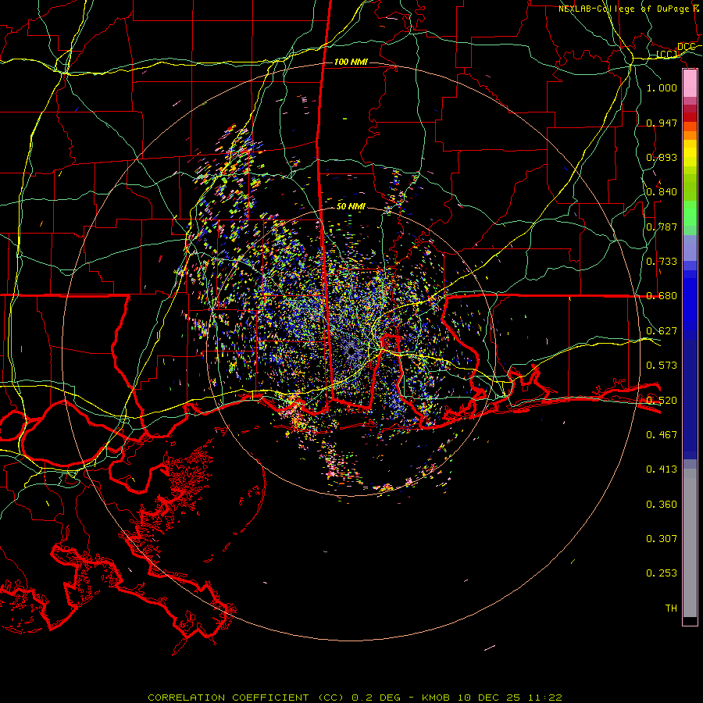Click the 0.893 scale value
The width and height of the screenshot is (703, 703).
(x=662, y=157)
